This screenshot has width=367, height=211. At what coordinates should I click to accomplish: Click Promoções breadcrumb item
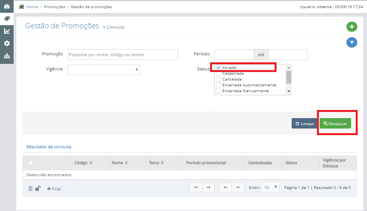(55, 7)
